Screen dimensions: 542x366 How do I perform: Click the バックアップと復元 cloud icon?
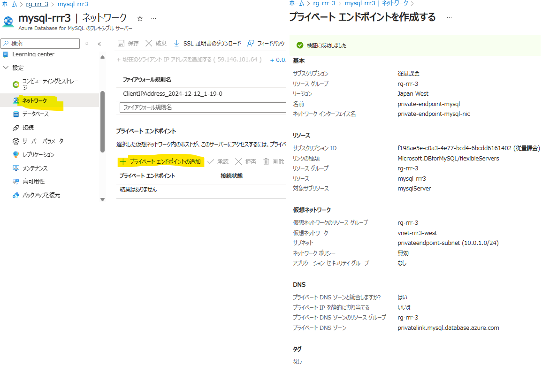pyautogui.click(x=16, y=195)
